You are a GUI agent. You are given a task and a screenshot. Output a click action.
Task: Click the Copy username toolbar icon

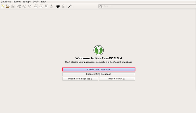tap(36, 6)
